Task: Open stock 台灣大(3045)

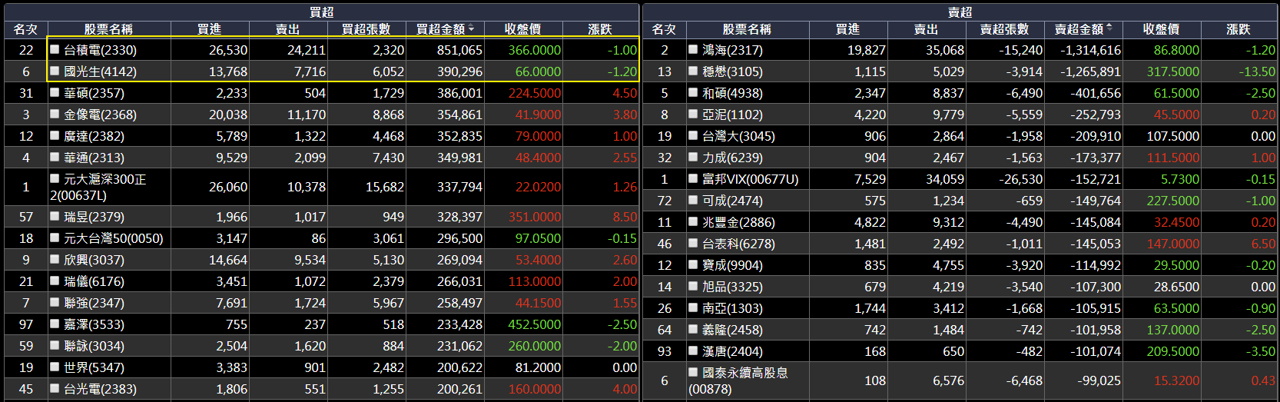Action: [738, 136]
